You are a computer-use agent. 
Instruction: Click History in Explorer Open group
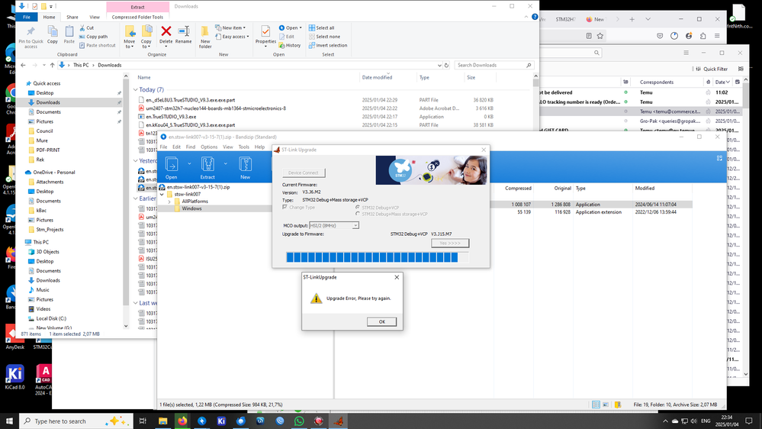click(290, 45)
